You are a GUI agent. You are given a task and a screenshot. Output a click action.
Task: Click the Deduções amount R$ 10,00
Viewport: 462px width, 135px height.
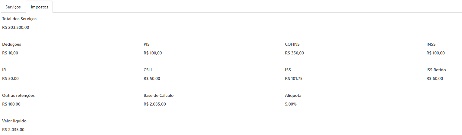[10, 53]
